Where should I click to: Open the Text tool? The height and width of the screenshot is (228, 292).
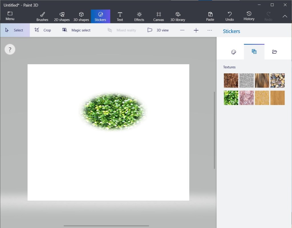[120, 17]
